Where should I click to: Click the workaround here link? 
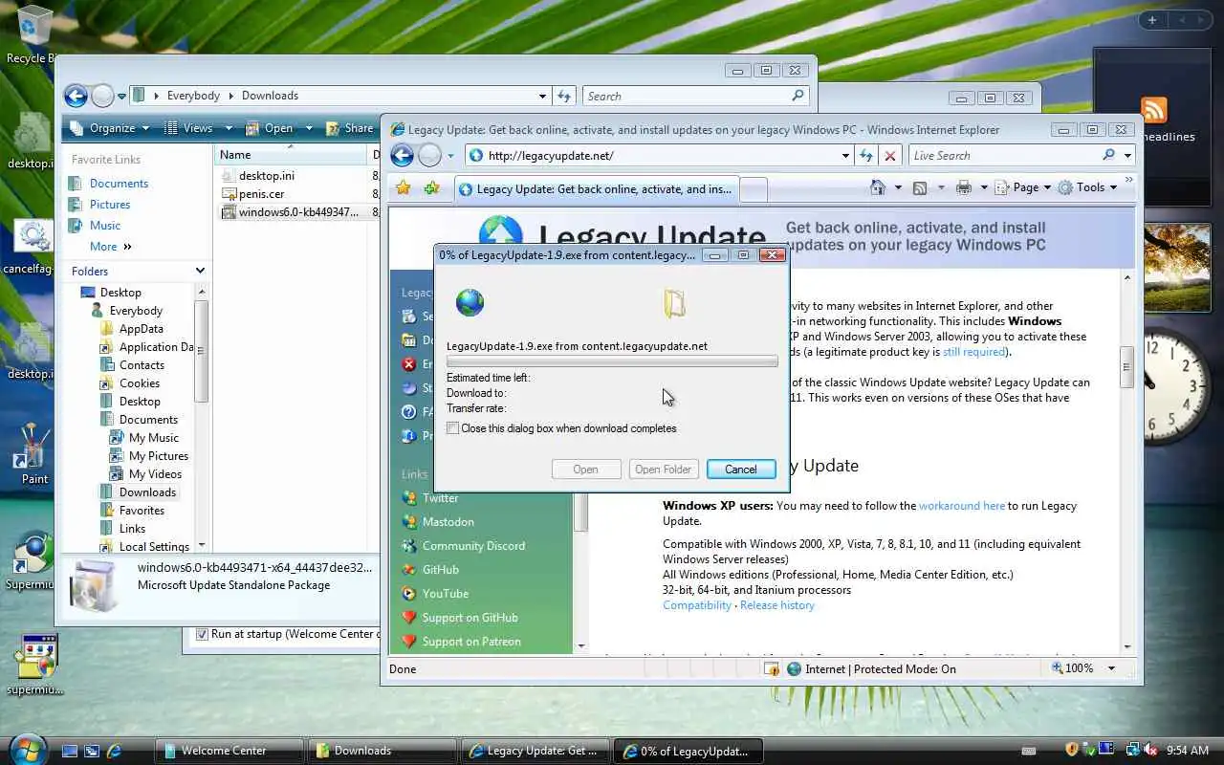click(962, 506)
